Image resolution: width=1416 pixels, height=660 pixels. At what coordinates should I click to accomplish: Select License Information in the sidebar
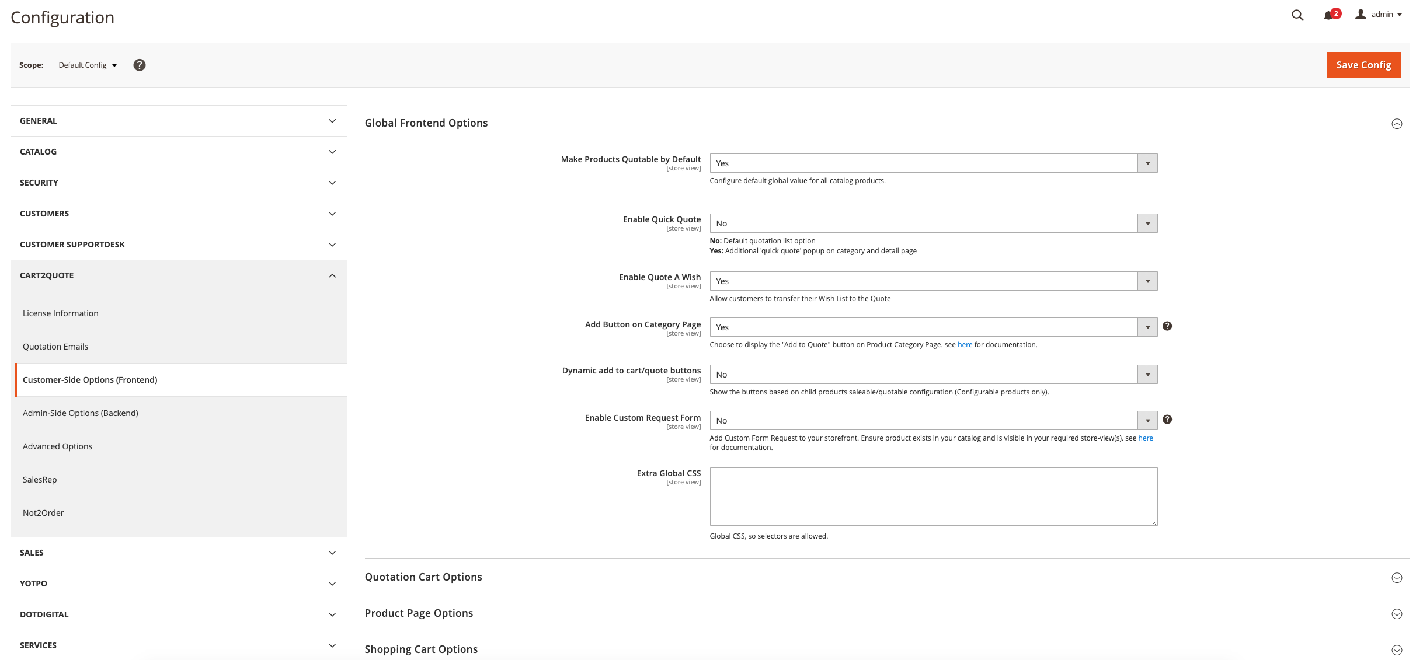(60, 313)
